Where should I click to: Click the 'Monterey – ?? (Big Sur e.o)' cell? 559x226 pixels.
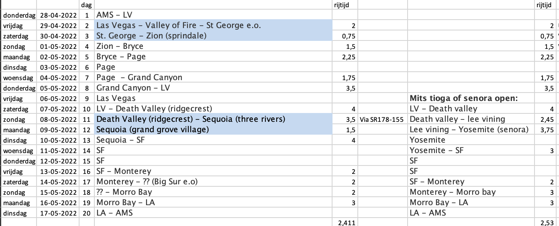click(147, 182)
